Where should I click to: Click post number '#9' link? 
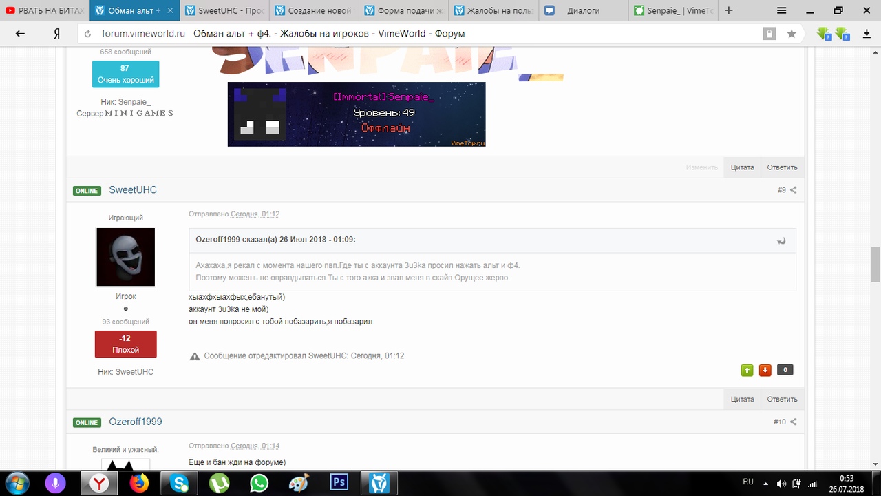click(781, 190)
